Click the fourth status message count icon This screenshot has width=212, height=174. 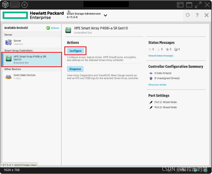[x=176, y=49]
